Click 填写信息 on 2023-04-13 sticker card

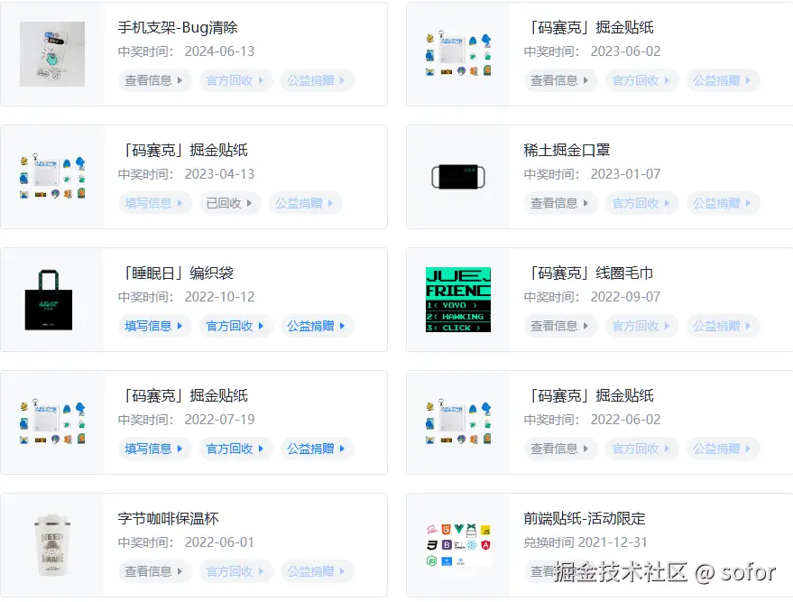pyautogui.click(x=153, y=203)
